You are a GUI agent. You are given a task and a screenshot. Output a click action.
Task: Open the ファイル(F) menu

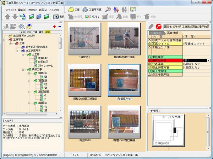tap(10, 10)
